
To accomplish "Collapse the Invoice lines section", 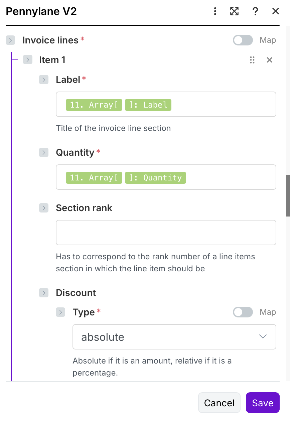I will [10, 40].
